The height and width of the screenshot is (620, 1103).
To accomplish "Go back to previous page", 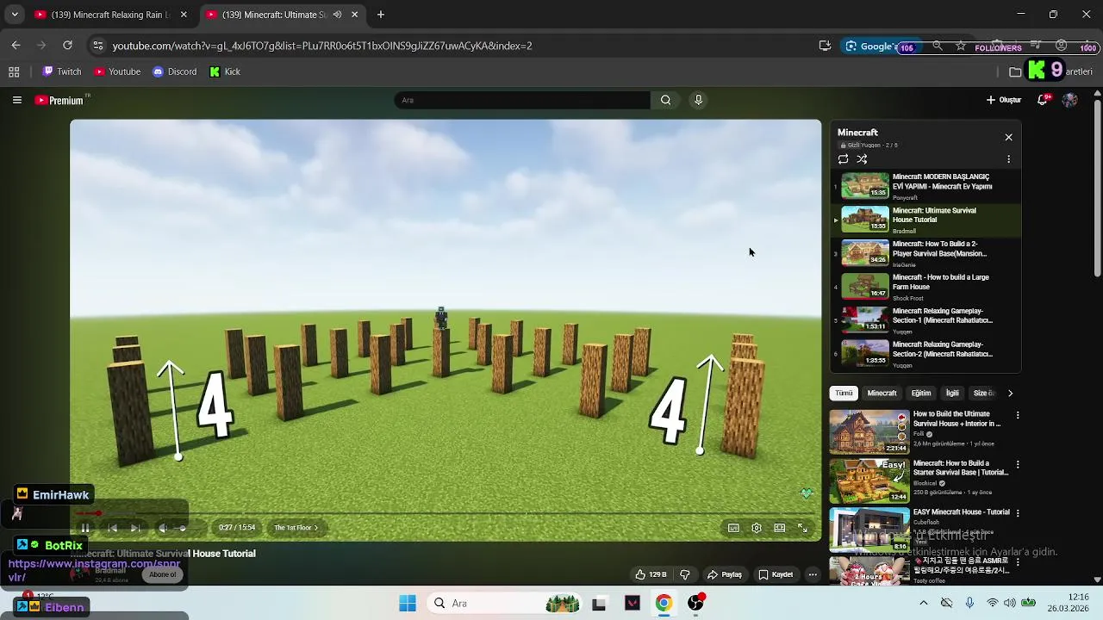I will [16, 46].
